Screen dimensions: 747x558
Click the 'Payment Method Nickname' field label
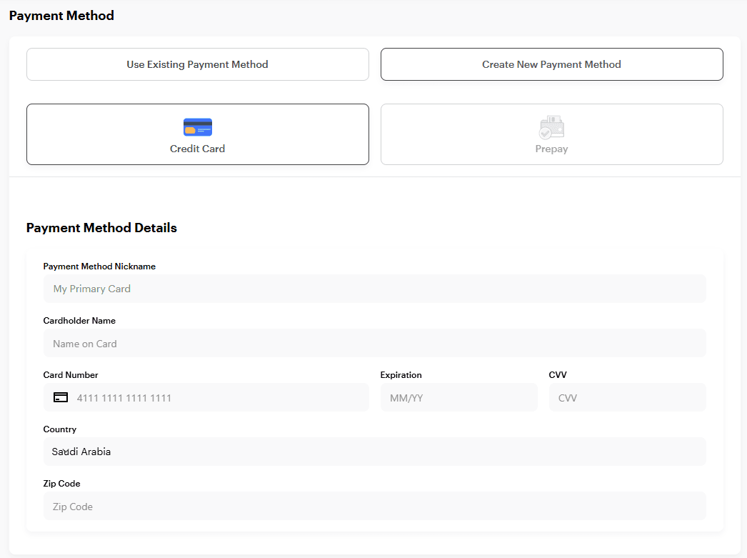click(99, 266)
